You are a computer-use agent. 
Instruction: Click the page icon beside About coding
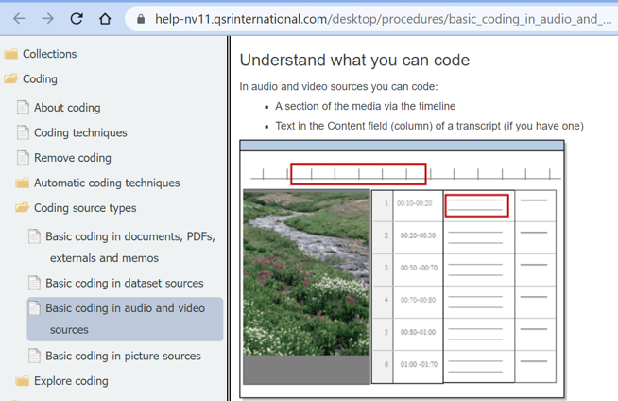click(x=23, y=108)
